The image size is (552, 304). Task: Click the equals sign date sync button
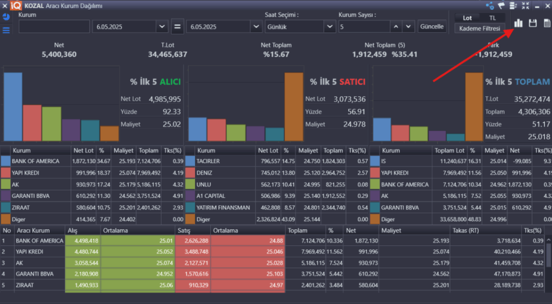(177, 27)
